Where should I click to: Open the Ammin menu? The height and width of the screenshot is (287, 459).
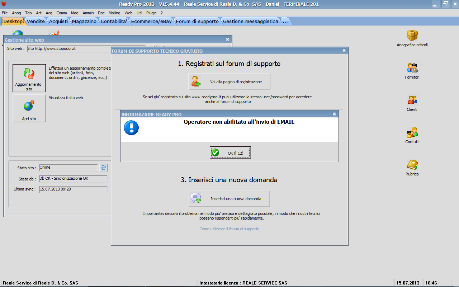(88, 13)
